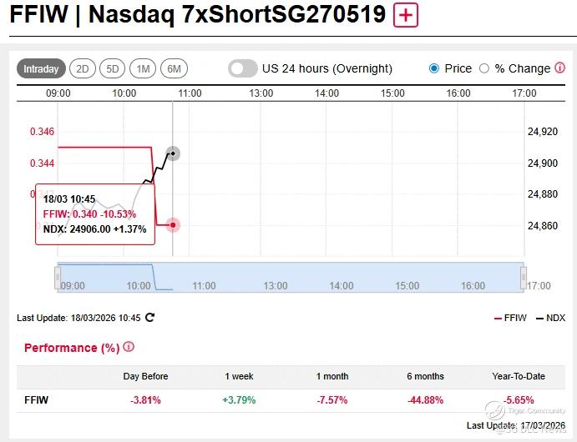Click the refresh icon beside Last Update
This screenshot has height=442, width=577.
(150, 317)
